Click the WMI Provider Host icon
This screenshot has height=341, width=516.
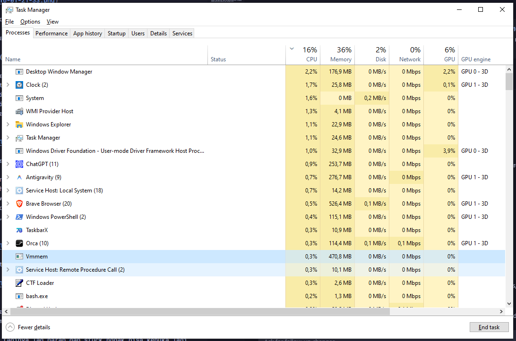(19, 111)
